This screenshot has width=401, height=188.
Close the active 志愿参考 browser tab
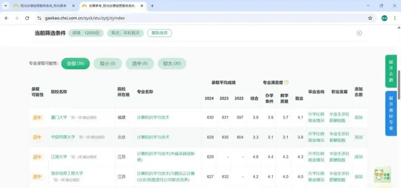[142, 6]
